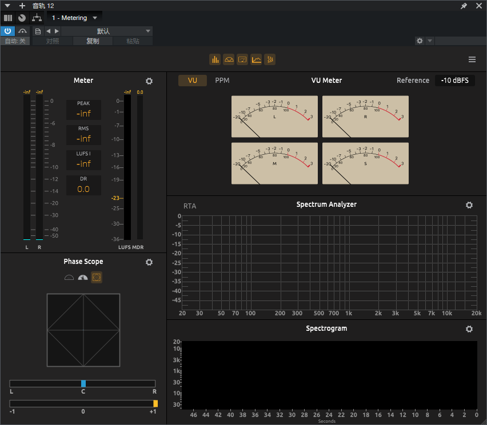Click the round dial icon in header
Screen dimensions: 487x425
22,18
